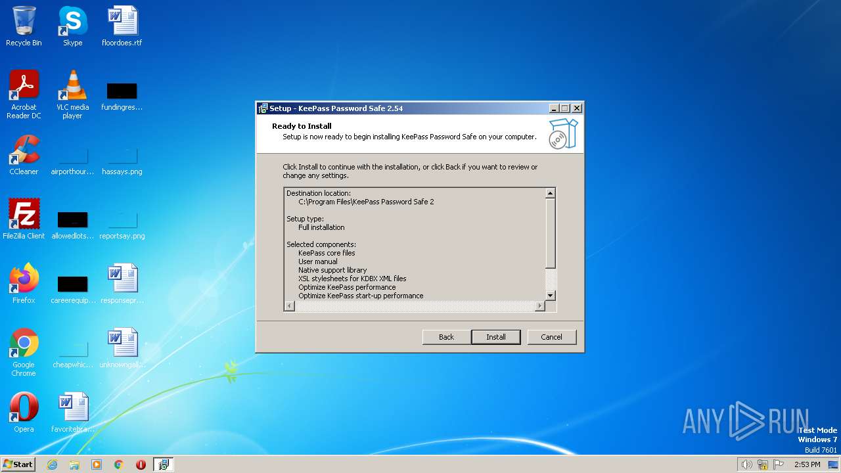Click the volume speaker tray icon
Image resolution: width=841 pixels, height=473 pixels.
pyautogui.click(x=746, y=464)
